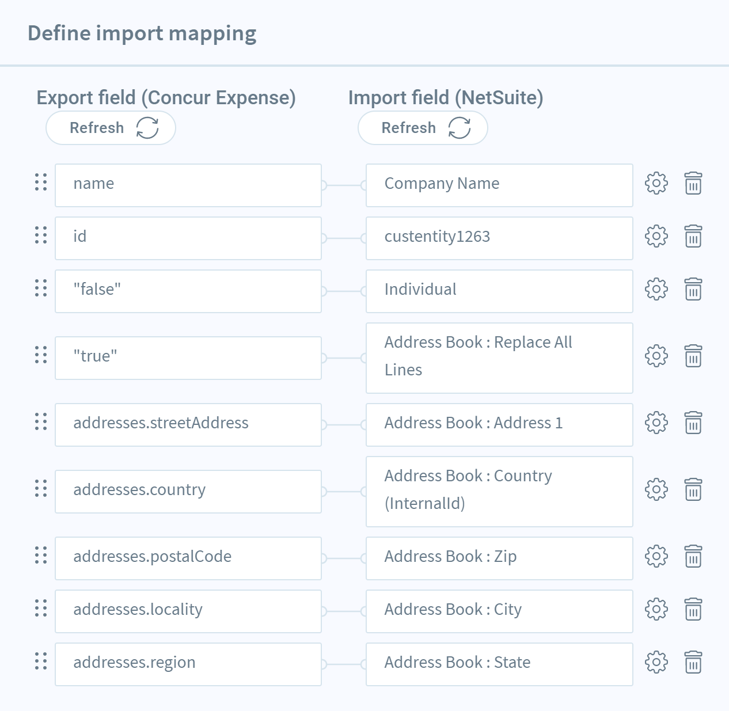
Task: Edit the custentity1263 import field
Action: 499,238
